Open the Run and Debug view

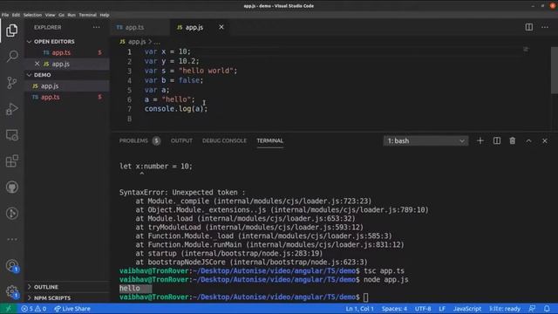pos(11,109)
